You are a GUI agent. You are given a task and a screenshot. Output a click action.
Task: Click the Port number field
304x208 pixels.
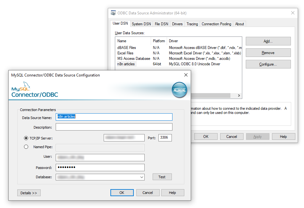click(x=165, y=138)
